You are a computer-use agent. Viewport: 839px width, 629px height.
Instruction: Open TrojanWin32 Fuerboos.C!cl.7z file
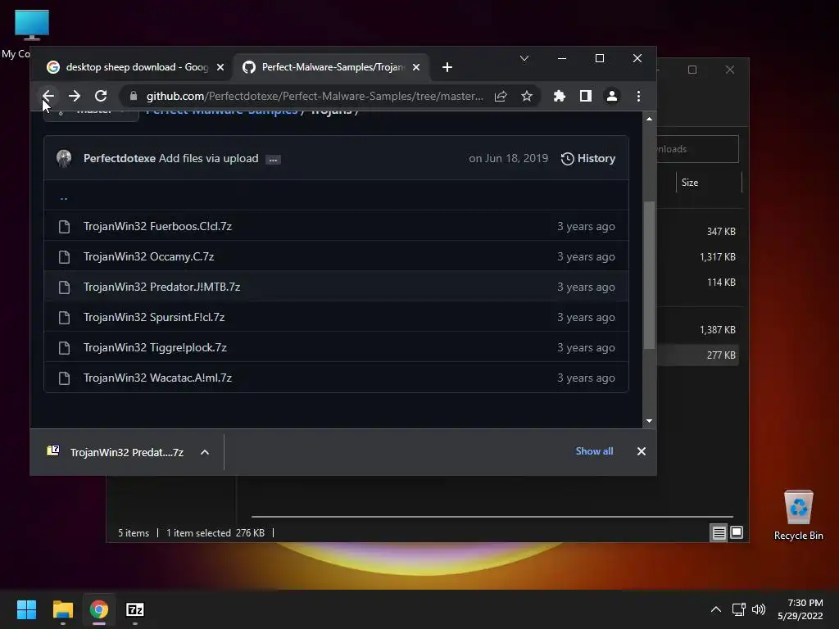coord(158,227)
